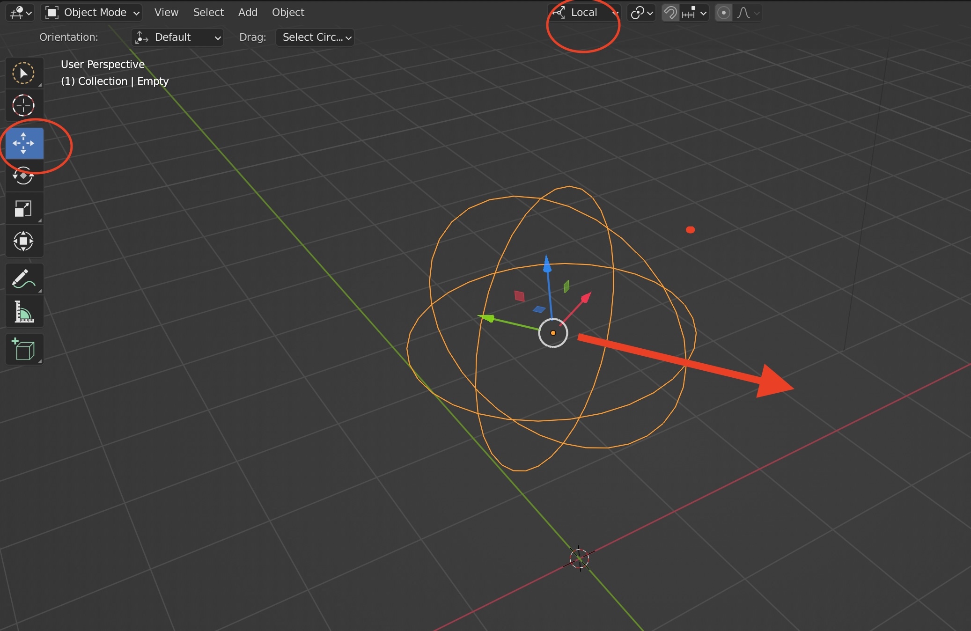Open the Object Mode dropdown
The width and height of the screenshot is (971, 631).
(x=92, y=13)
